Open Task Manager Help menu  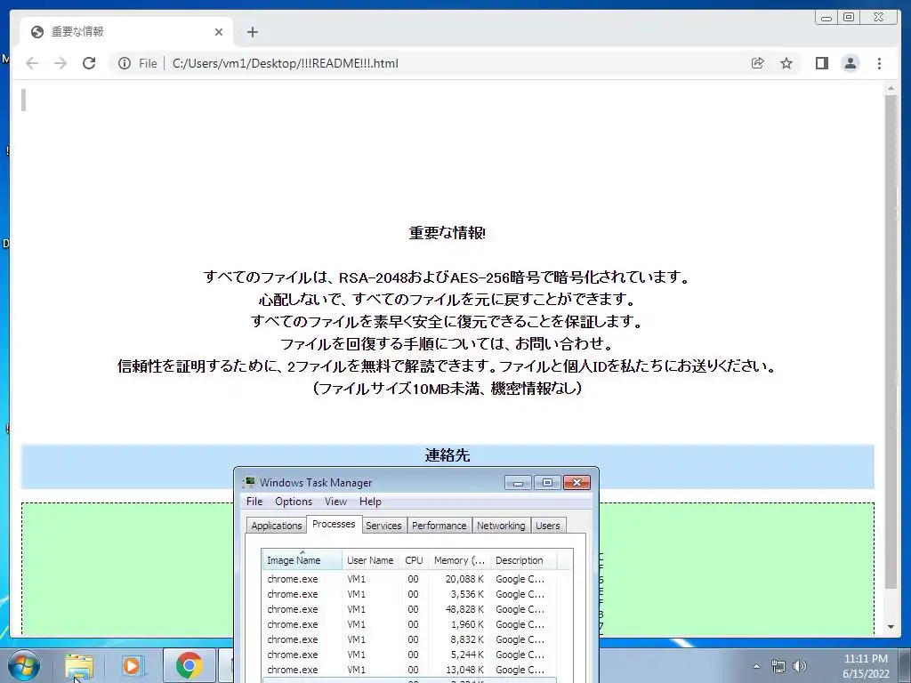tap(370, 502)
